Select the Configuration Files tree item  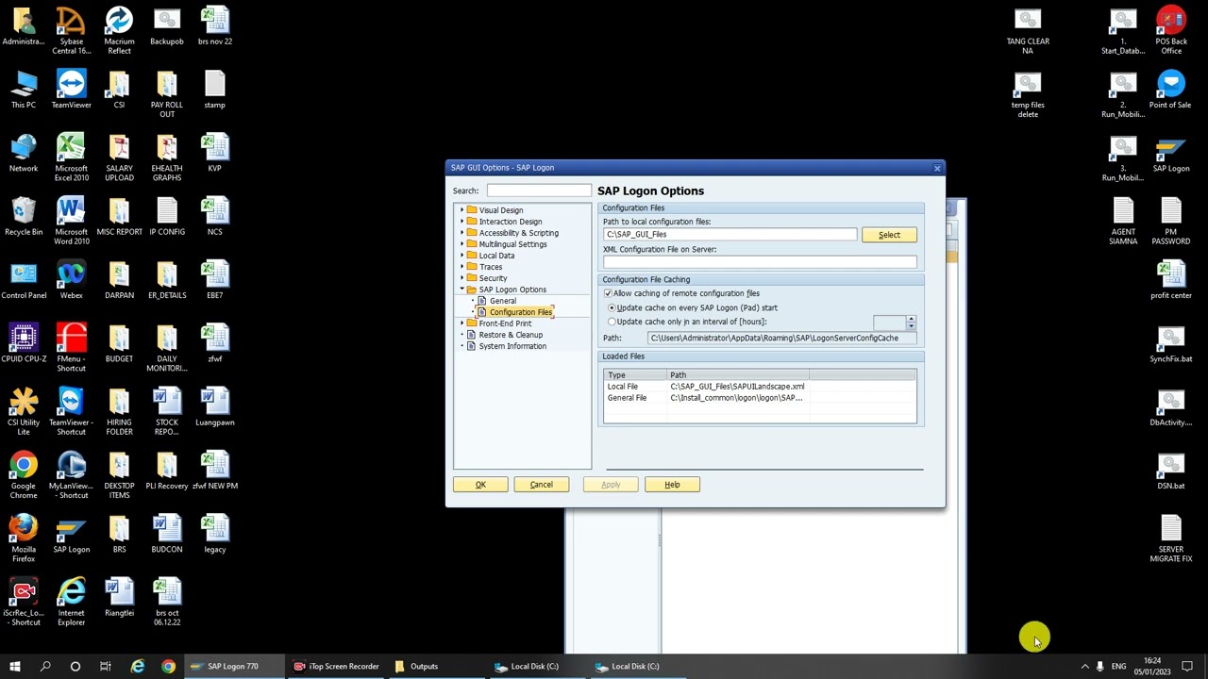point(520,312)
